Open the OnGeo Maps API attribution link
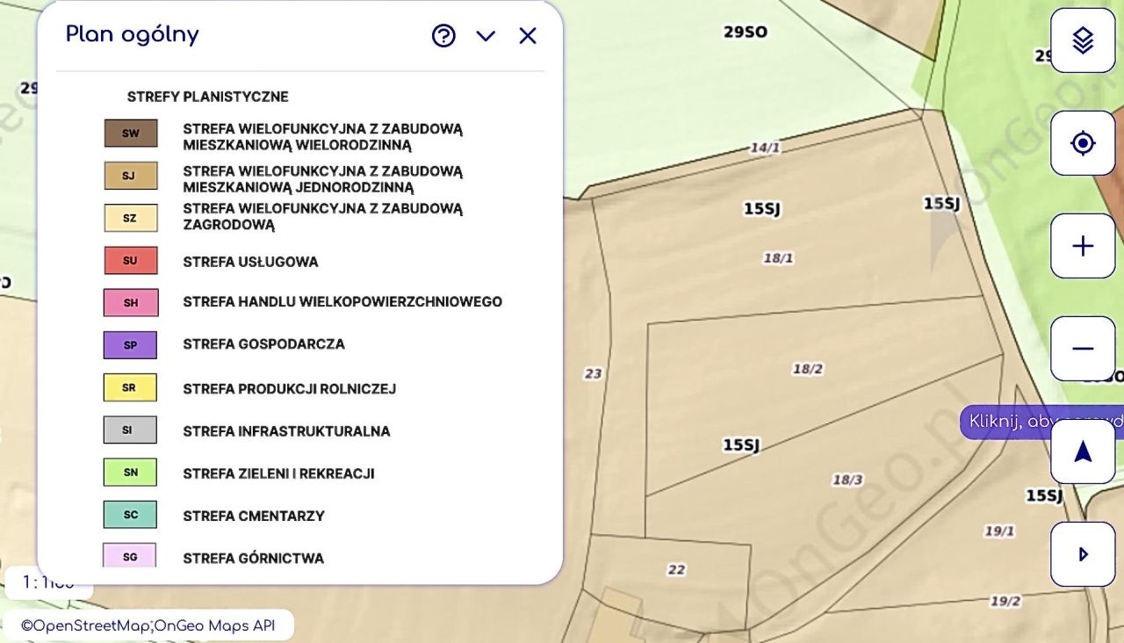Screen dimensions: 1124x643 (x=214, y=625)
